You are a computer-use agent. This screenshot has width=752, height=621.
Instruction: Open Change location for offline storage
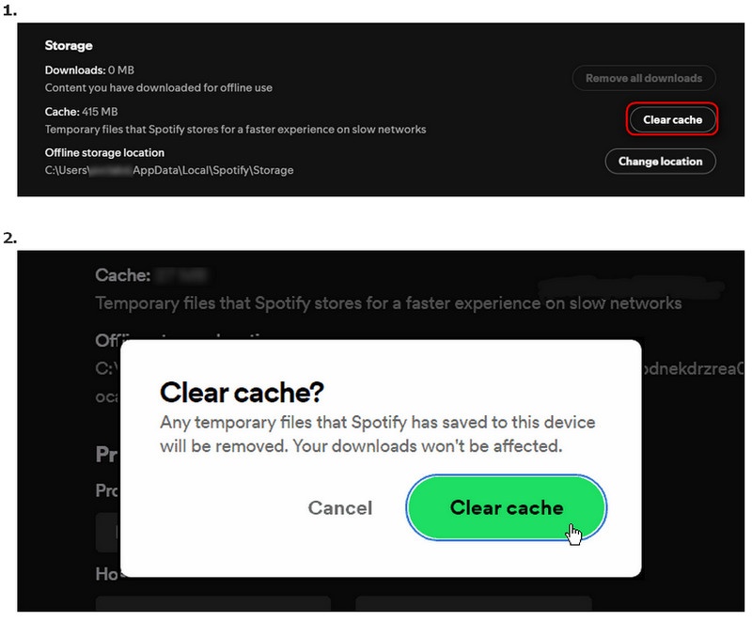(x=661, y=161)
